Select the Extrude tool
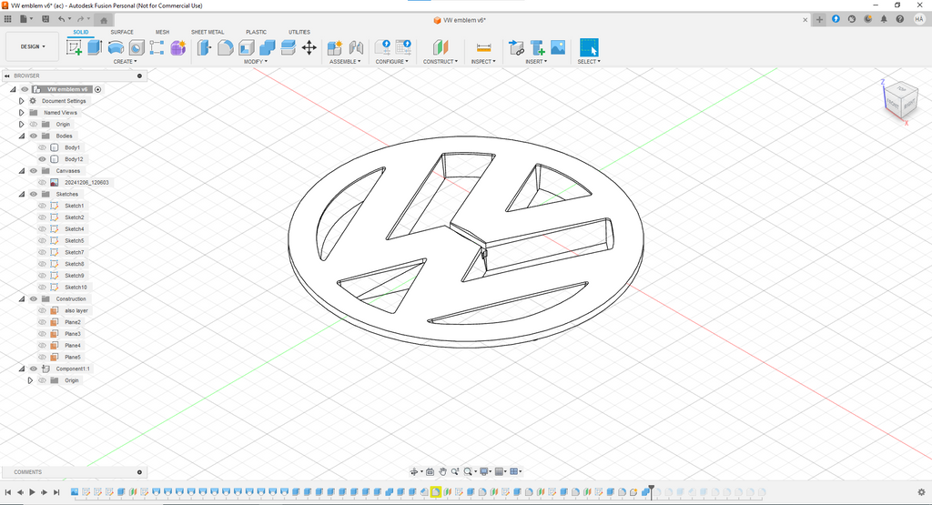This screenshot has height=505, width=932. [x=95, y=47]
